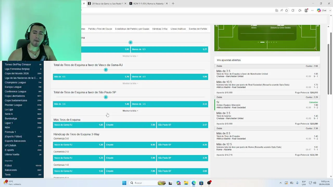Open the split screen icon in address bar
Viewport: 333px width, 187px height.
tap(277, 10)
